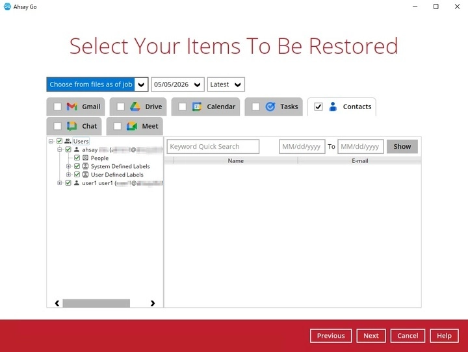The width and height of the screenshot is (468, 352).
Task: Click the Google Calendar icon
Action: point(197,107)
